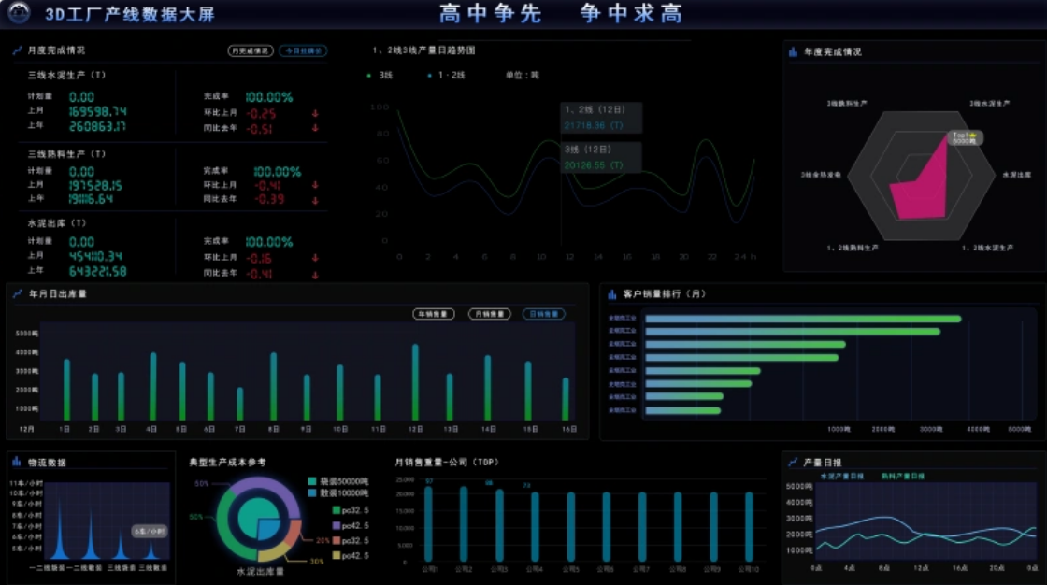Click the 典型生产成本参考 panel title
Viewport: 1047px width, 585px height.
(x=227, y=463)
